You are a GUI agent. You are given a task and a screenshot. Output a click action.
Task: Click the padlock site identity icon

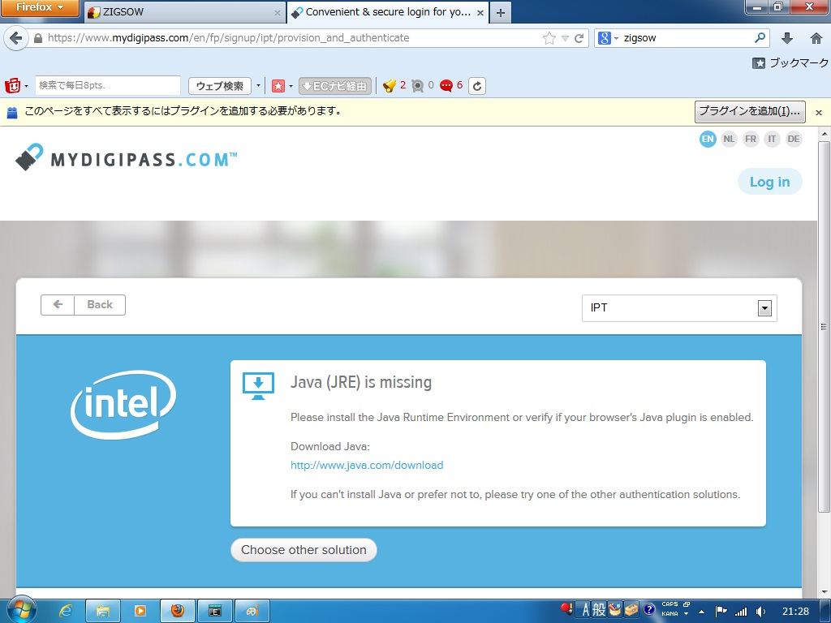[x=37, y=38]
